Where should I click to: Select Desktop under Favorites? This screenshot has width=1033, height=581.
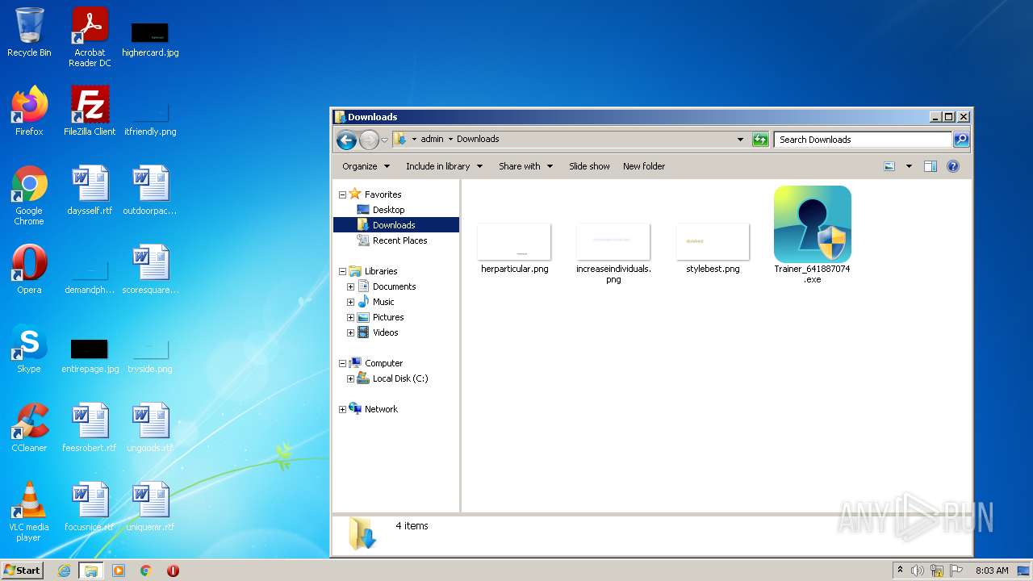388,210
